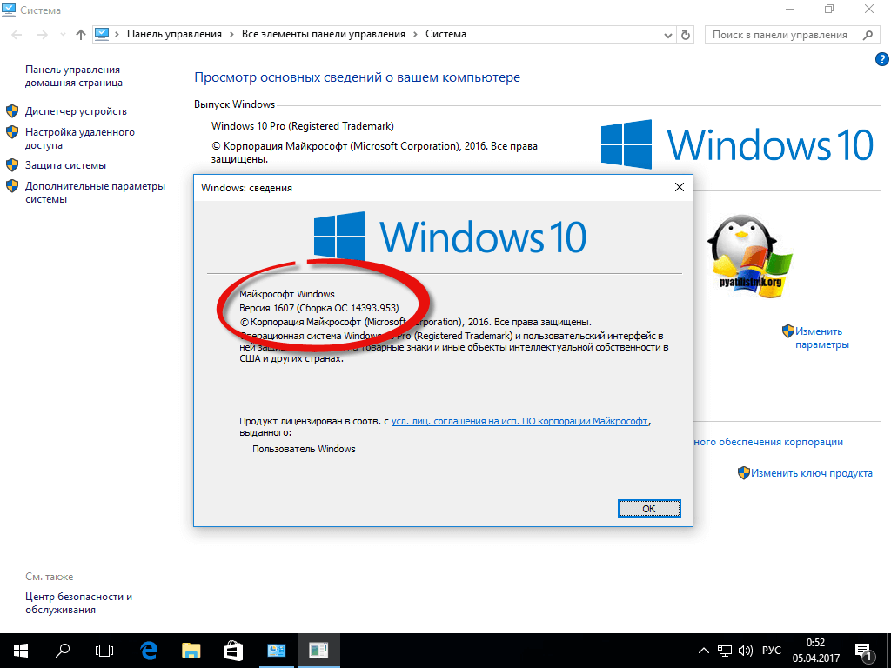The height and width of the screenshot is (668, 891).
Task: Launch Microsoft Edge from taskbar
Action: click(149, 651)
